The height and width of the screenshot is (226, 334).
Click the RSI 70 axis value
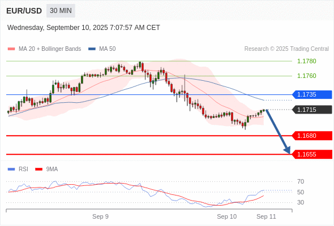coord(301,181)
